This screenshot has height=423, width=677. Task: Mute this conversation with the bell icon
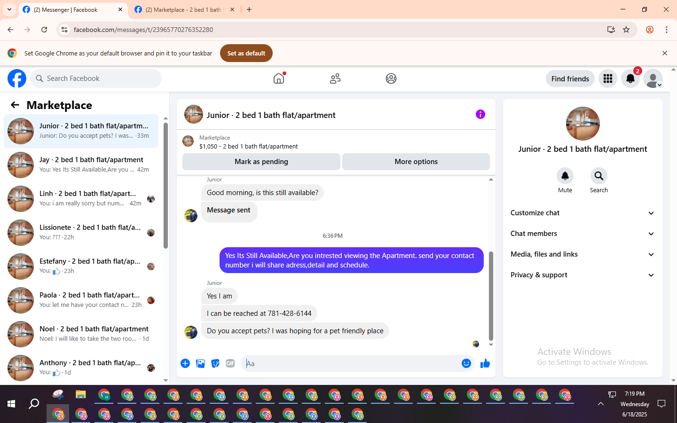point(565,176)
